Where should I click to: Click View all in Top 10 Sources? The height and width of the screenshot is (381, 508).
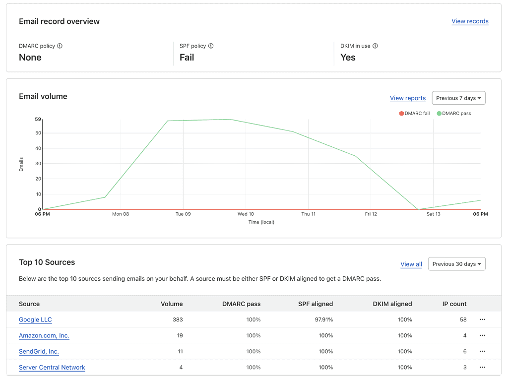411,264
